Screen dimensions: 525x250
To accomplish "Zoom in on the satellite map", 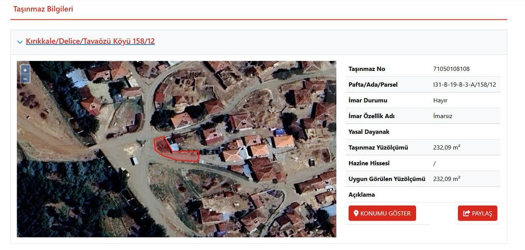I will (x=25, y=70).
